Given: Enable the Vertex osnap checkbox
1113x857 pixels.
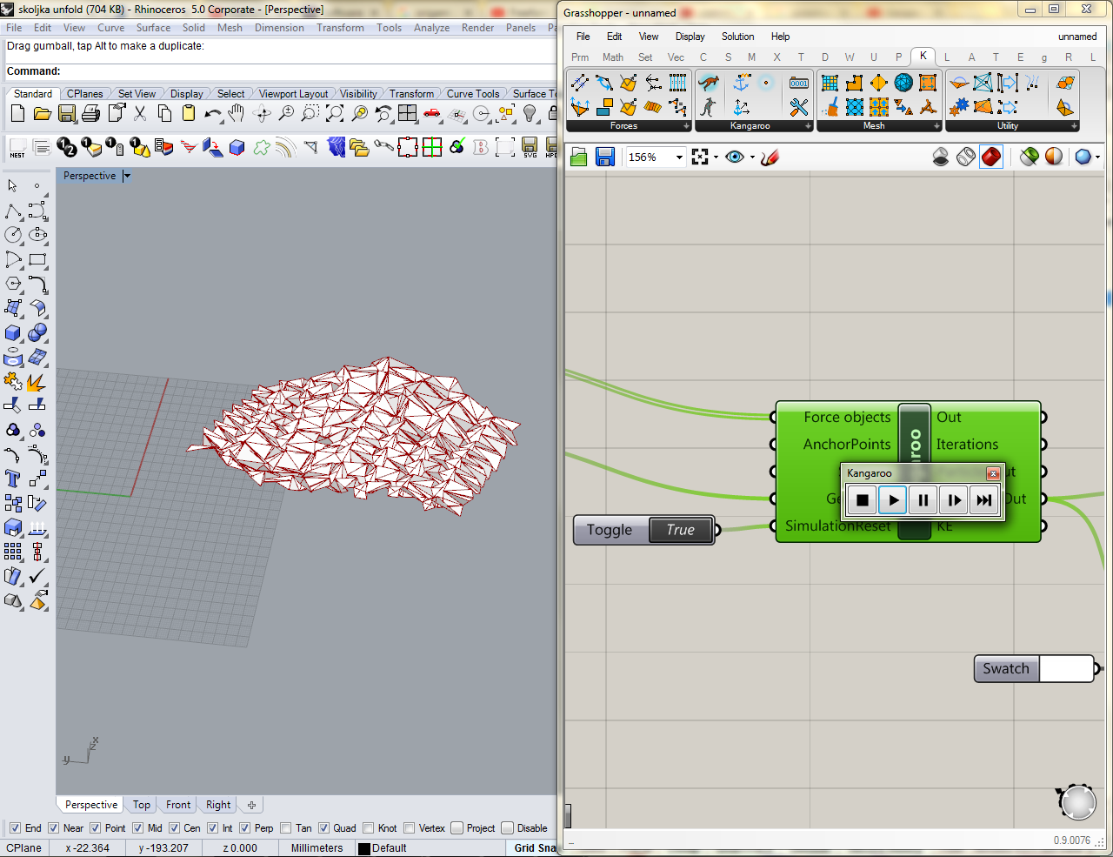Looking at the screenshot, I should coord(409,828).
